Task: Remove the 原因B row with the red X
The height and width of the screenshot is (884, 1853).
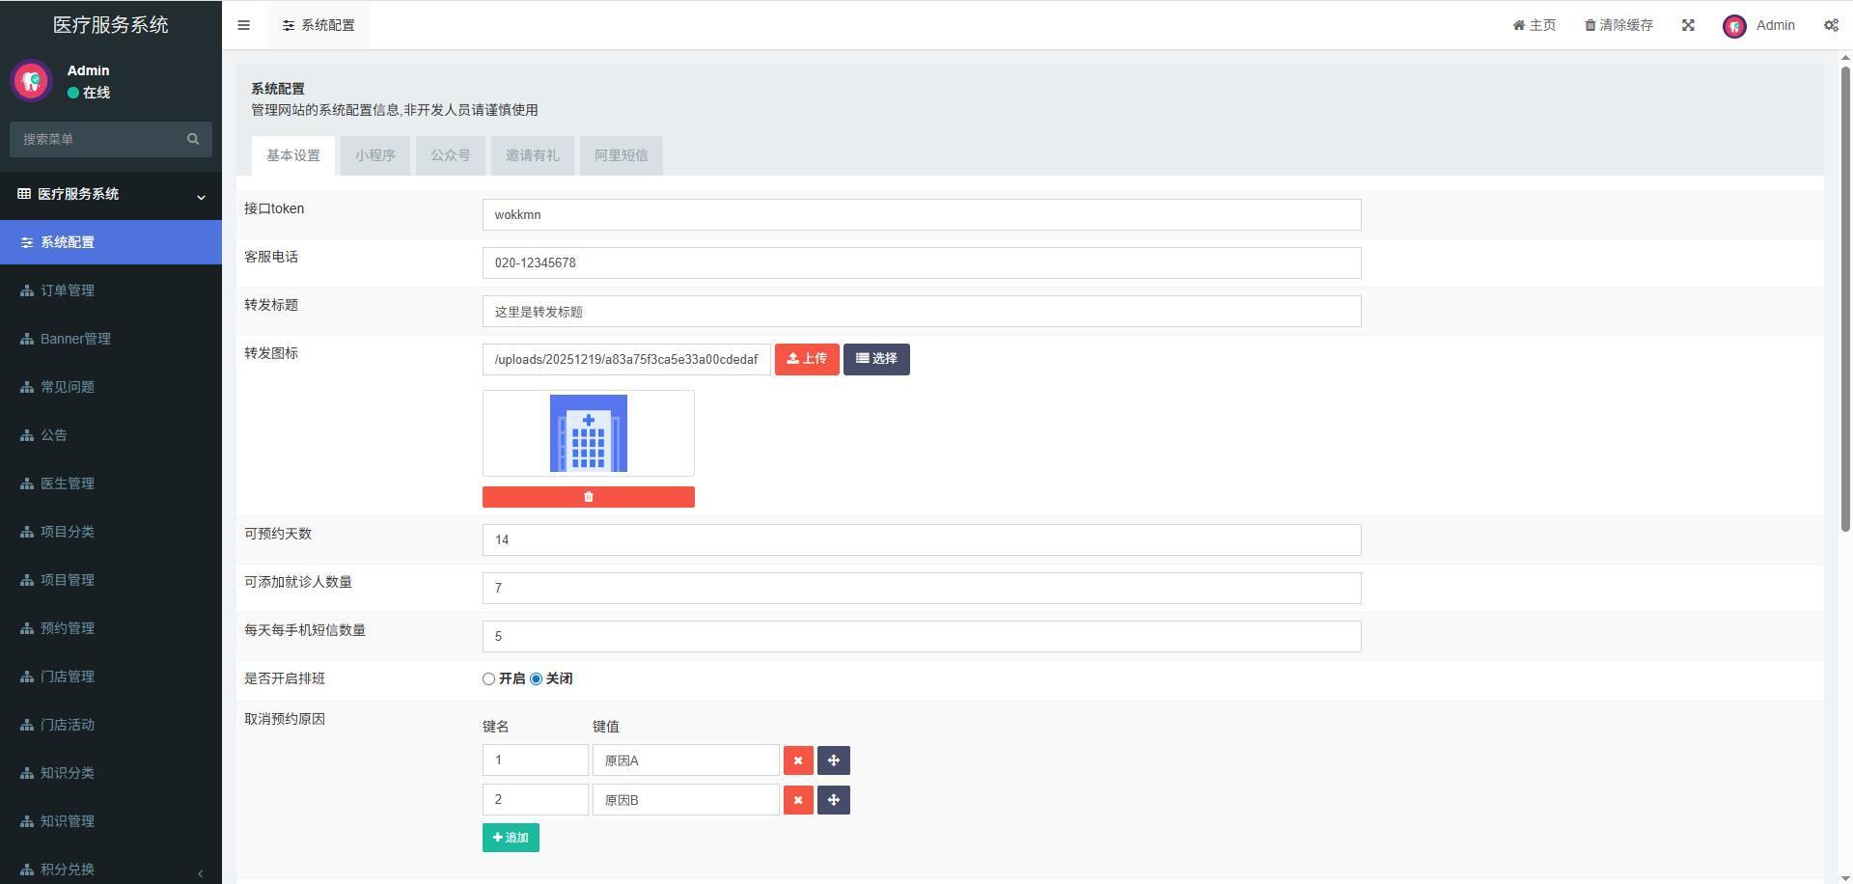Action: click(x=798, y=800)
